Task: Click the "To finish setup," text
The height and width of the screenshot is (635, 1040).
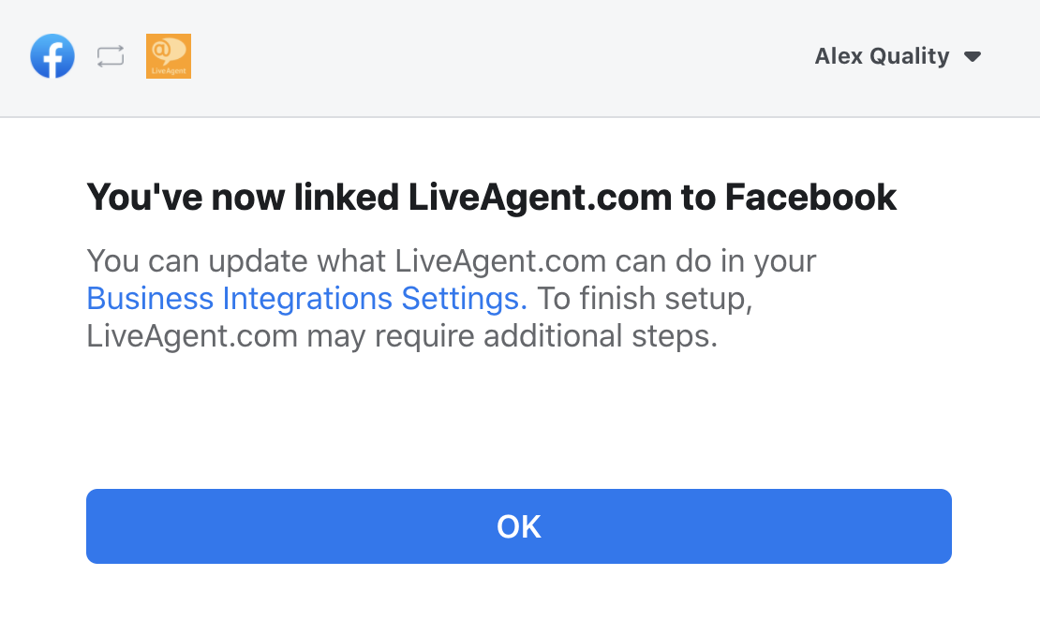Action: click(x=645, y=298)
